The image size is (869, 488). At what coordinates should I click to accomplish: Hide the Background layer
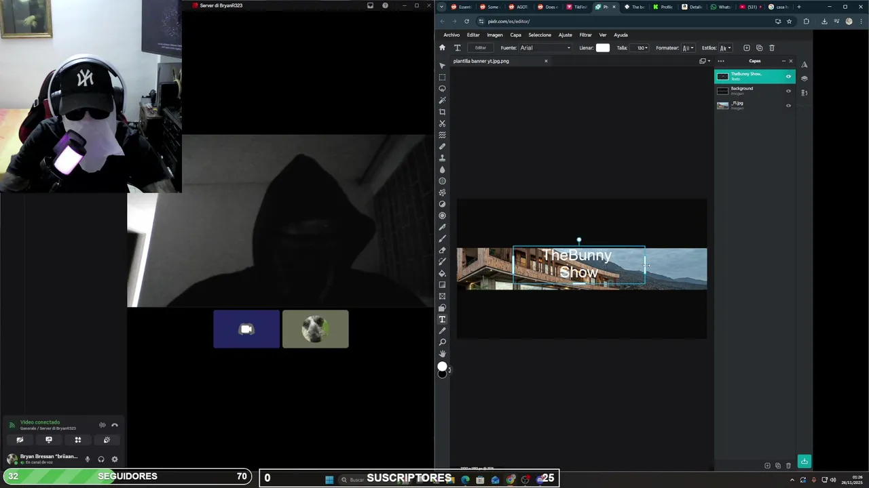pyautogui.click(x=788, y=91)
